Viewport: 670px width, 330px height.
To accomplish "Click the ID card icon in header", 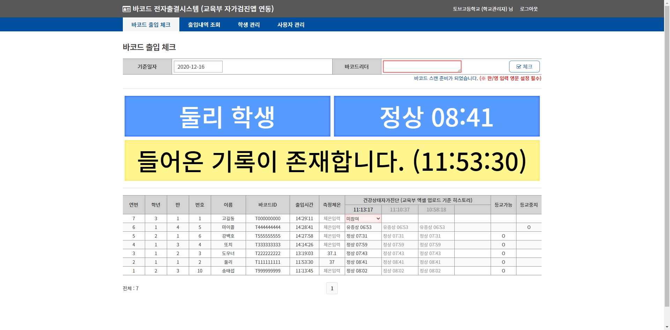I will [x=127, y=9].
